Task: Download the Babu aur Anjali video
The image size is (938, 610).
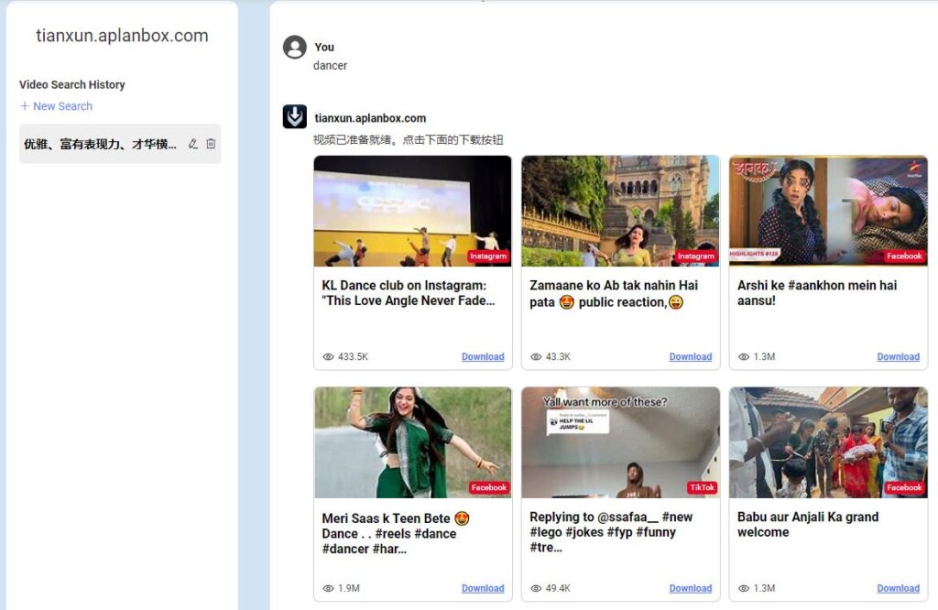Action: pos(898,588)
